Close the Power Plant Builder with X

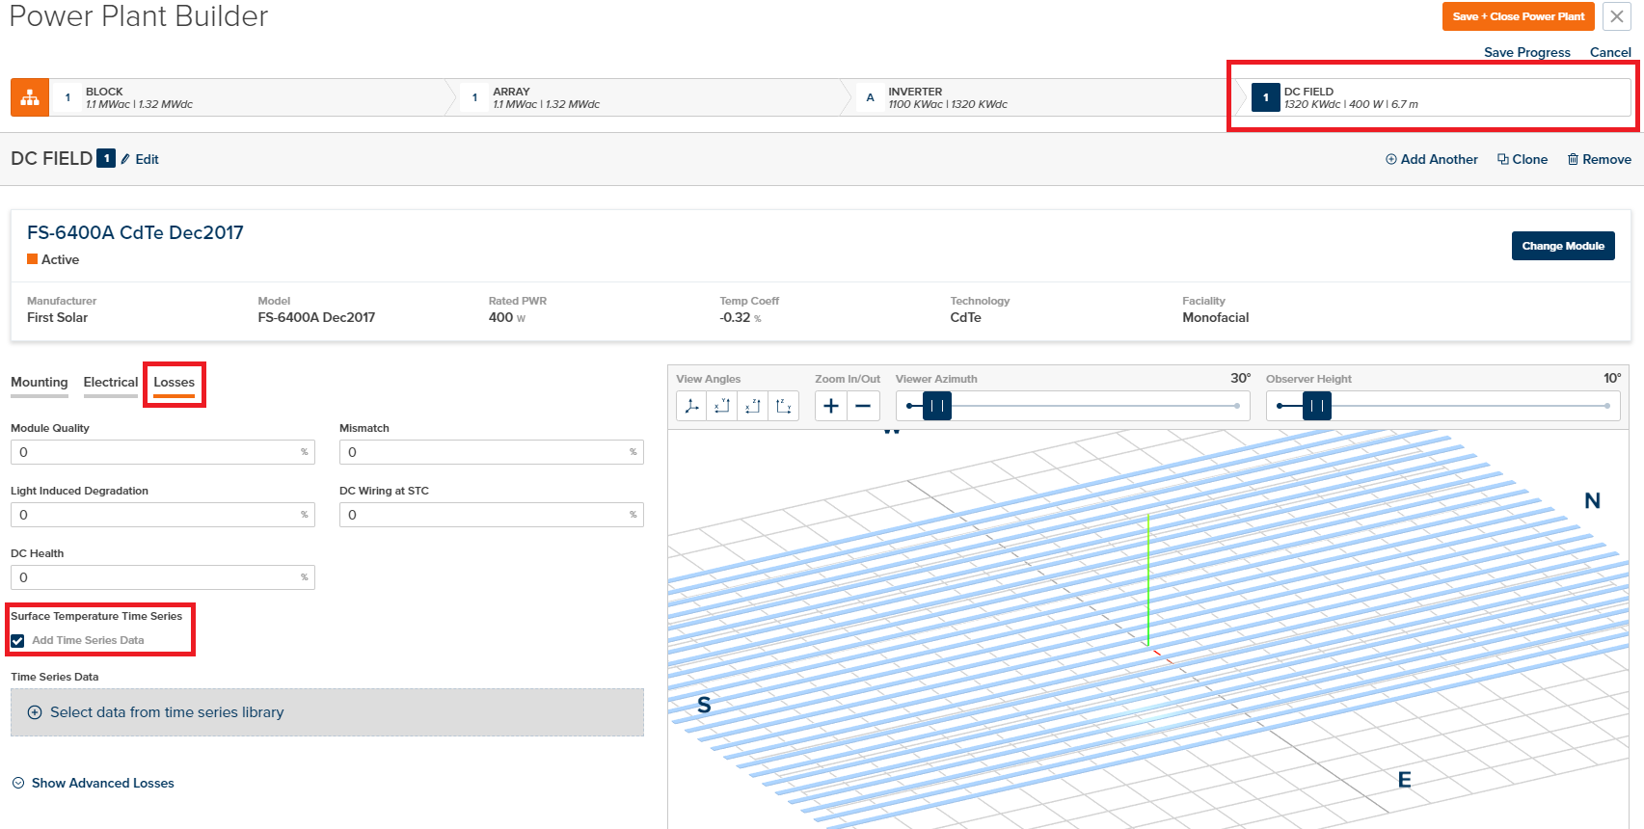point(1617,16)
